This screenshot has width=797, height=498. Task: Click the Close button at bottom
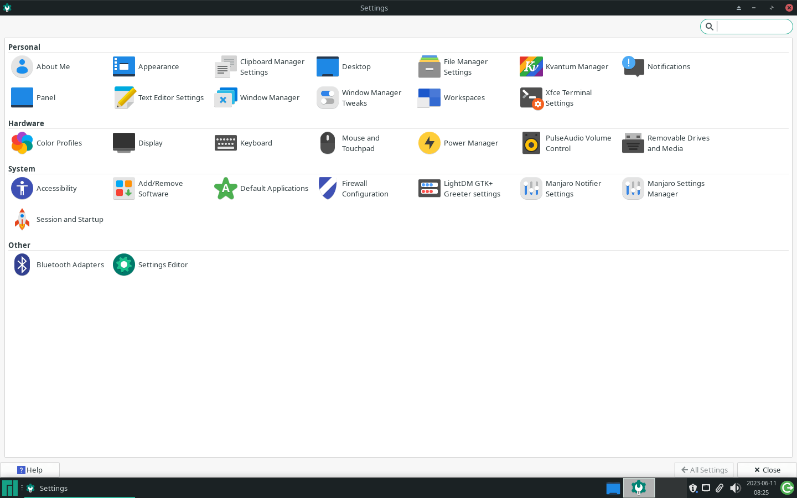[x=767, y=470]
